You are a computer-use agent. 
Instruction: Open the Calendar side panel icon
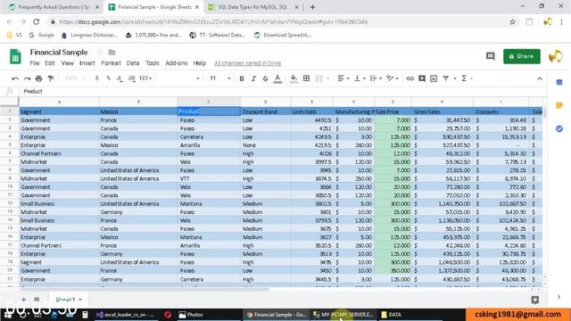coord(559,82)
